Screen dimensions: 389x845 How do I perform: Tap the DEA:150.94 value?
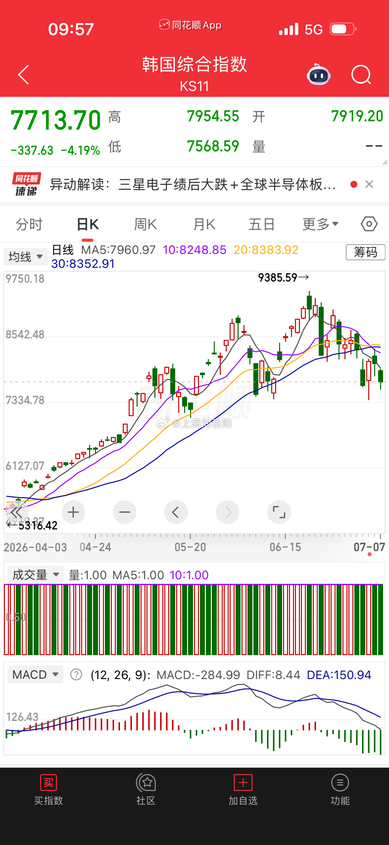coord(339,675)
